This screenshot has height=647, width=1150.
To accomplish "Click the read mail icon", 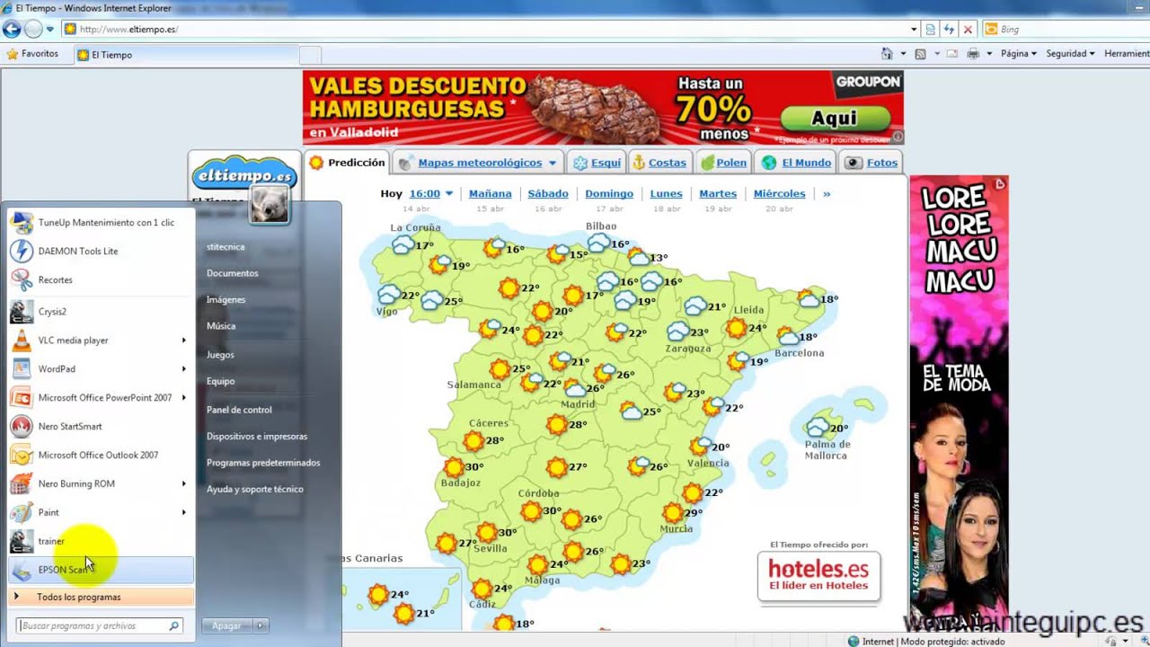I will click(952, 54).
